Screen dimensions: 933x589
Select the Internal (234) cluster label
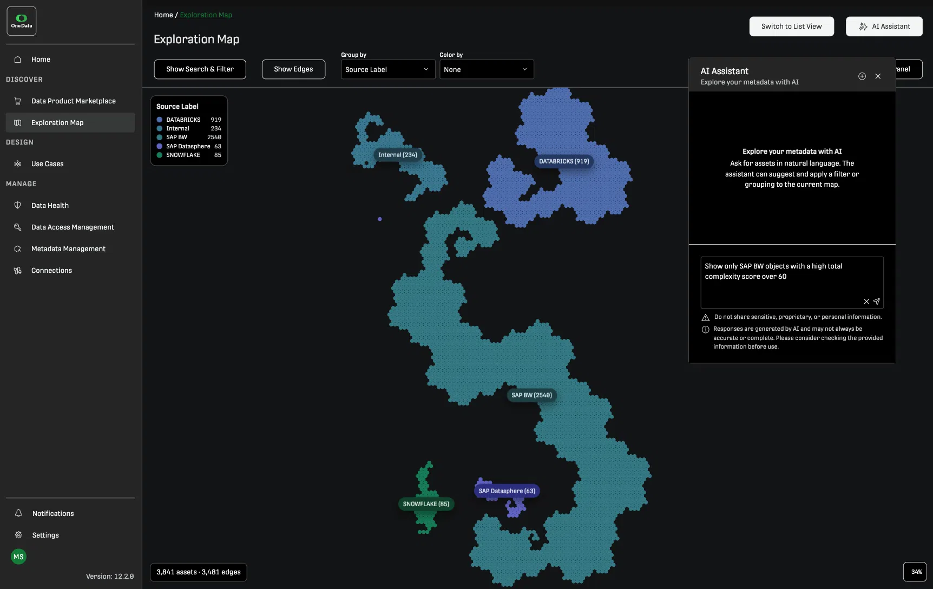(x=398, y=155)
